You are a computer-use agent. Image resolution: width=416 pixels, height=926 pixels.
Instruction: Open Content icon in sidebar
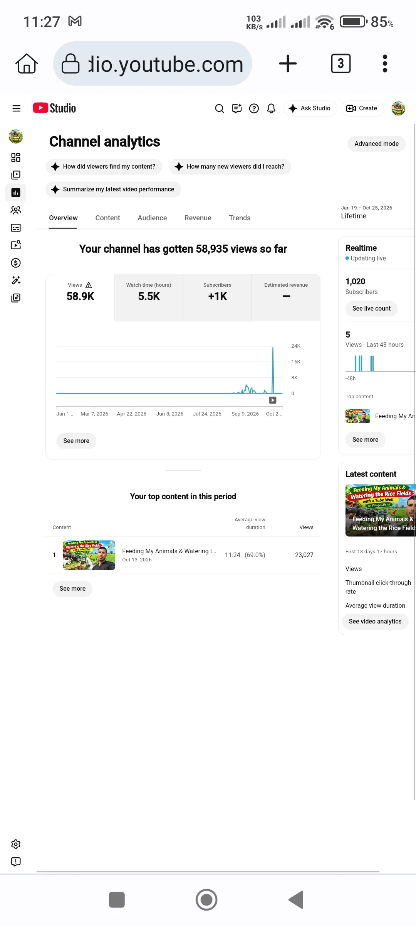16,175
